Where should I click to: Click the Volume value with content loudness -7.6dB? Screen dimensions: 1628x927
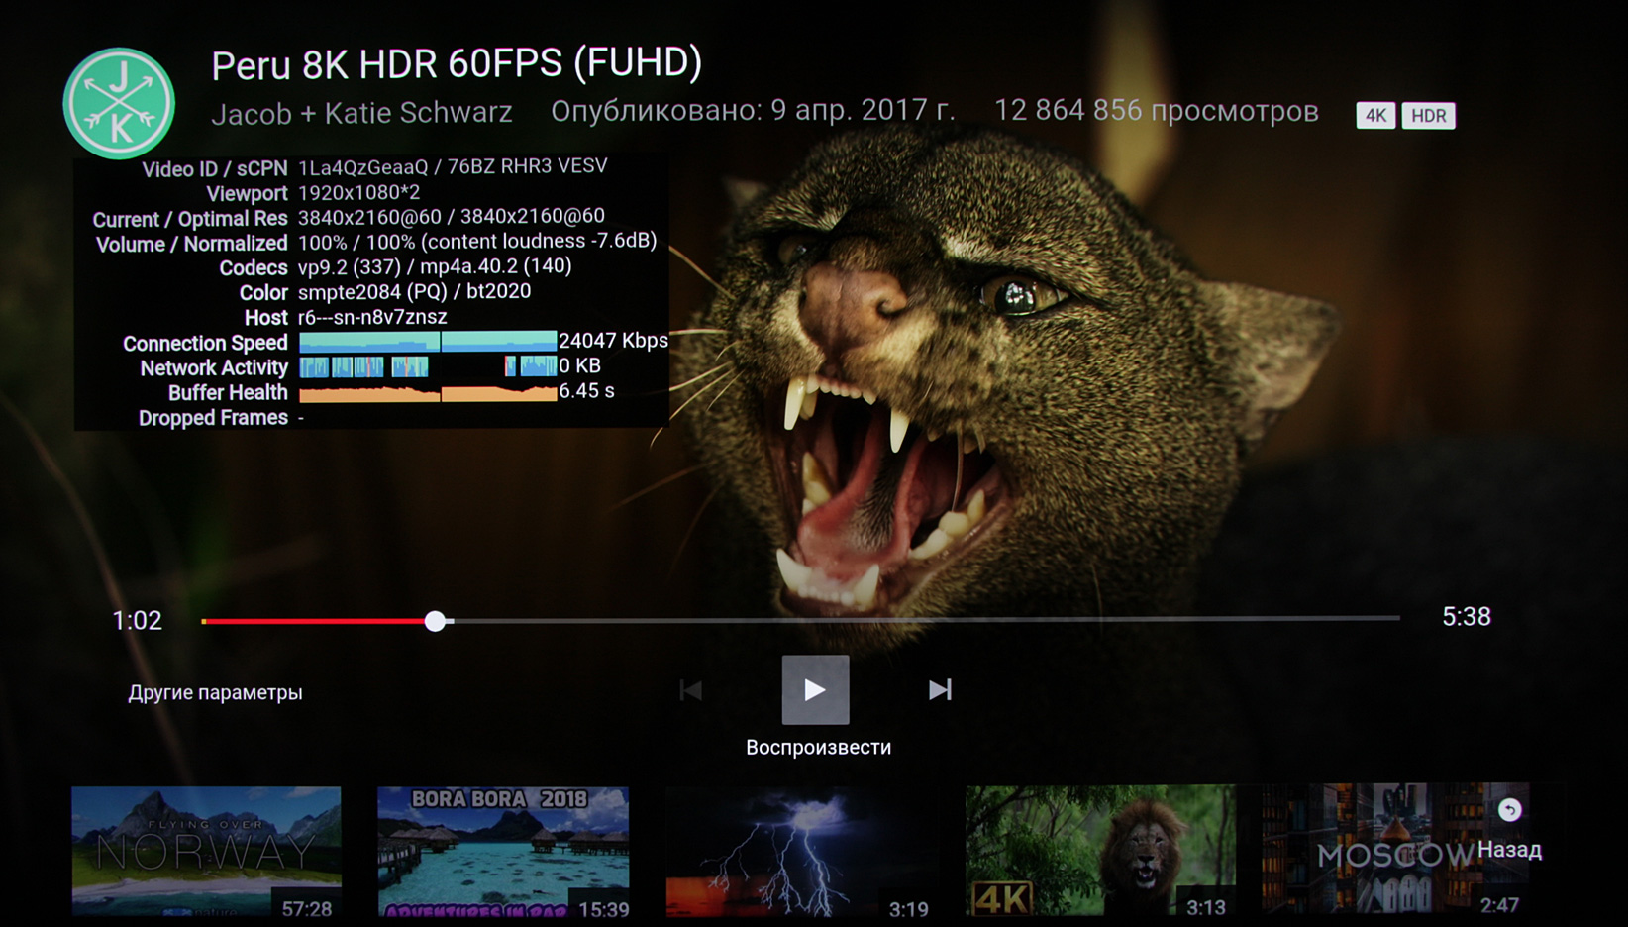477,242
